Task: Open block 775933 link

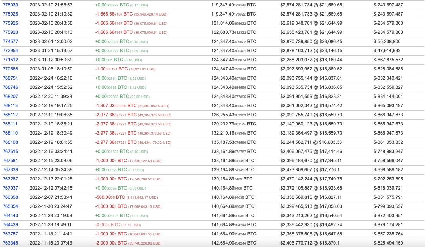Action: tap(10, 5)
